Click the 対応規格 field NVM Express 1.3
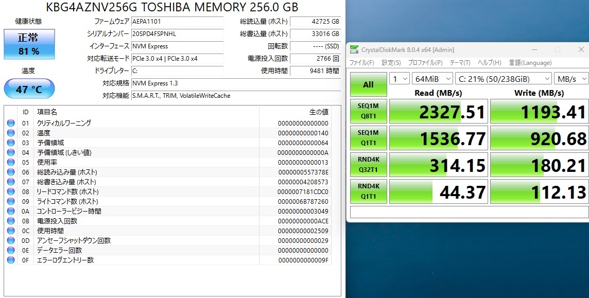 point(236,83)
